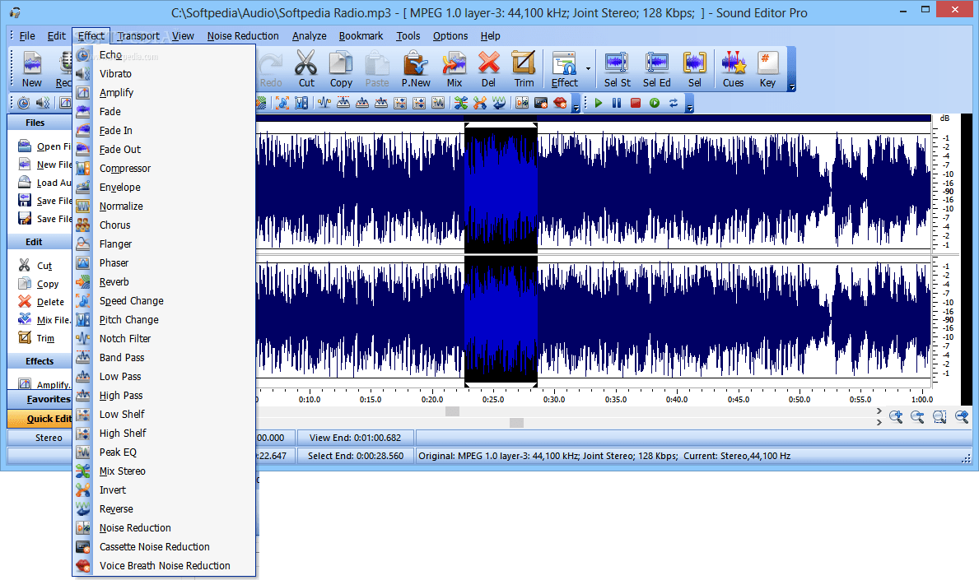Click the Del red X icon

(x=488, y=68)
